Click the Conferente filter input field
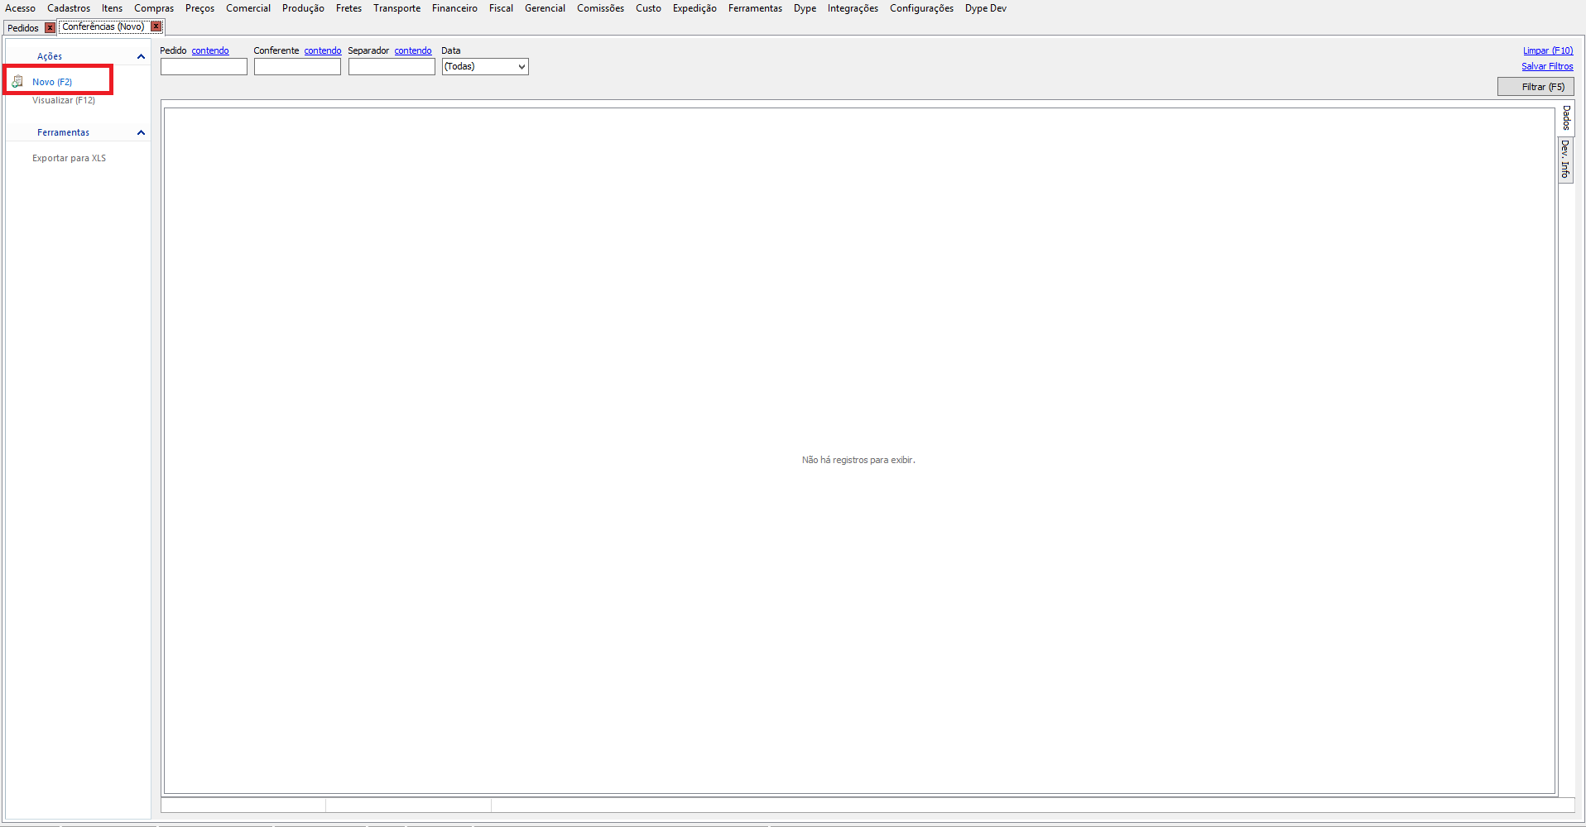 coord(297,66)
